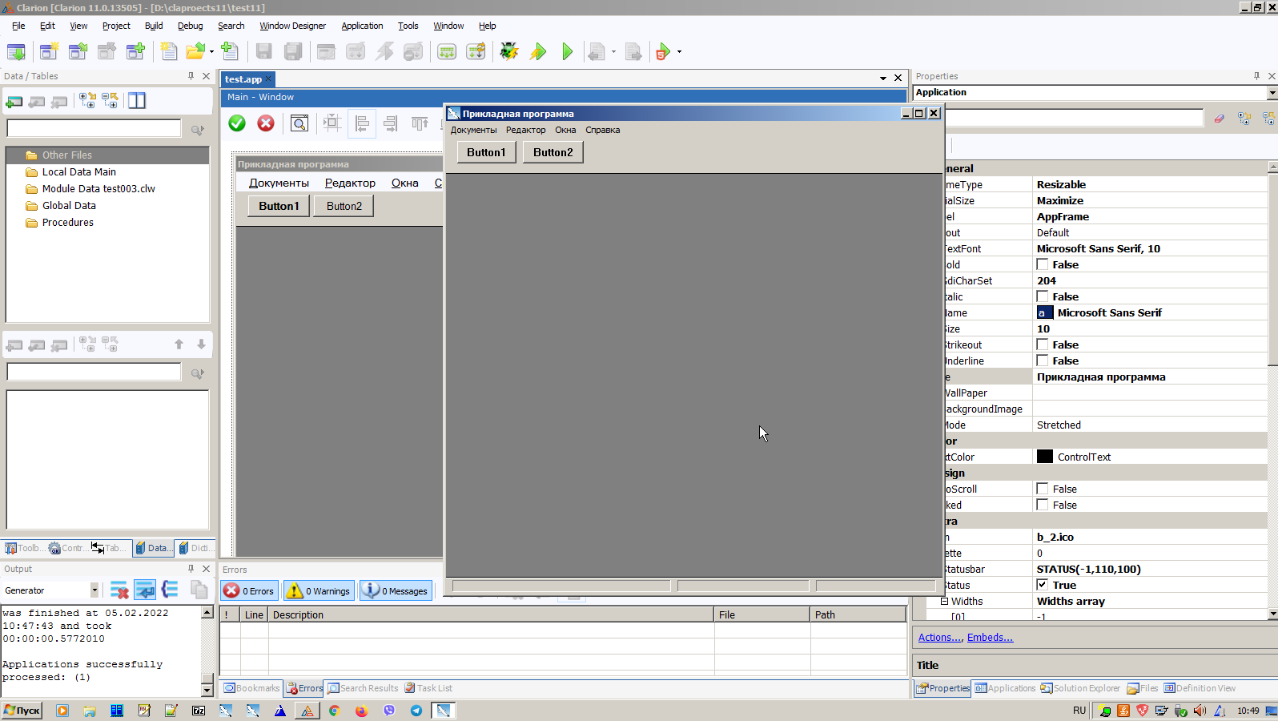Open the window preview magnifier icon
This screenshot has width=1278, height=721.
click(299, 123)
